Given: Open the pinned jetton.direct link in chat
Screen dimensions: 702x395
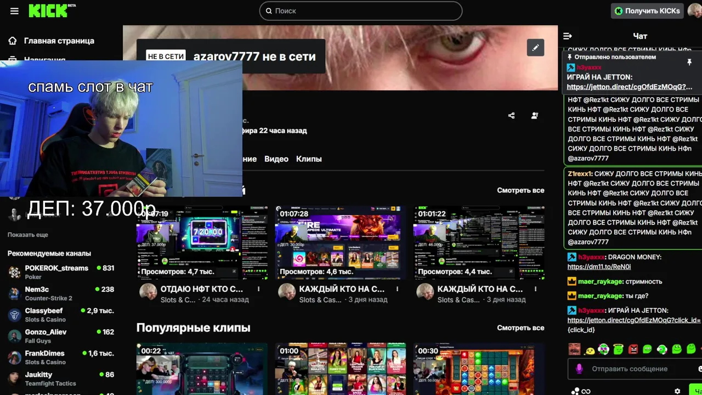Looking at the screenshot, I should pyautogui.click(x=630, y=87).
